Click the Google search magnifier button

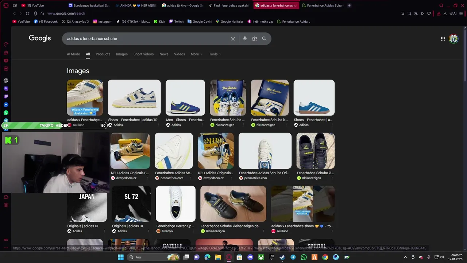(x=264, y=39)
